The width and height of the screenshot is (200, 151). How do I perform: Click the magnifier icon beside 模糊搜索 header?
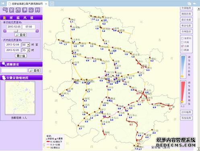[4, 64]
